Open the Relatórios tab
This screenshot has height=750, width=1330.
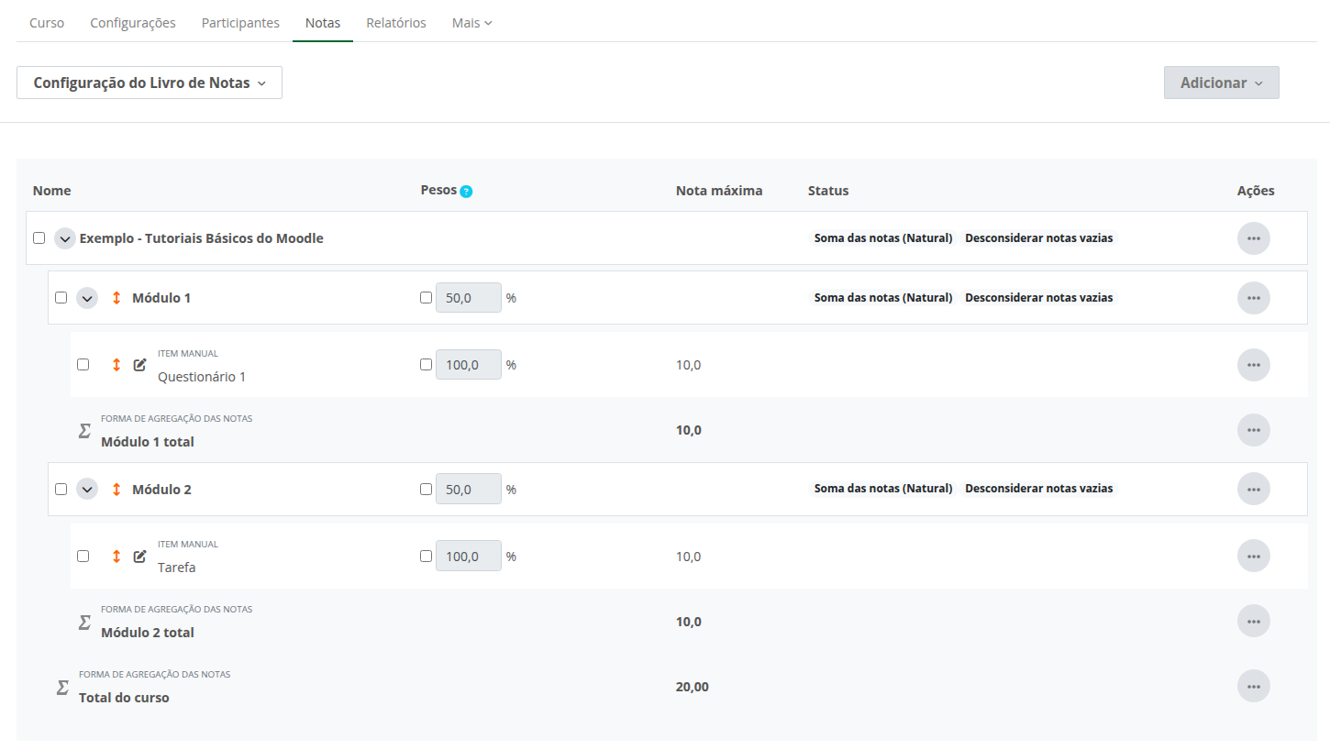(x=395, y=23)
